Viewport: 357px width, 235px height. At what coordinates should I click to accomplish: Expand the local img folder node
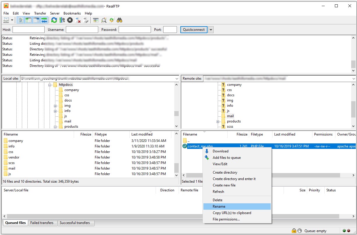pyautogui.click(x=55, y=106)
